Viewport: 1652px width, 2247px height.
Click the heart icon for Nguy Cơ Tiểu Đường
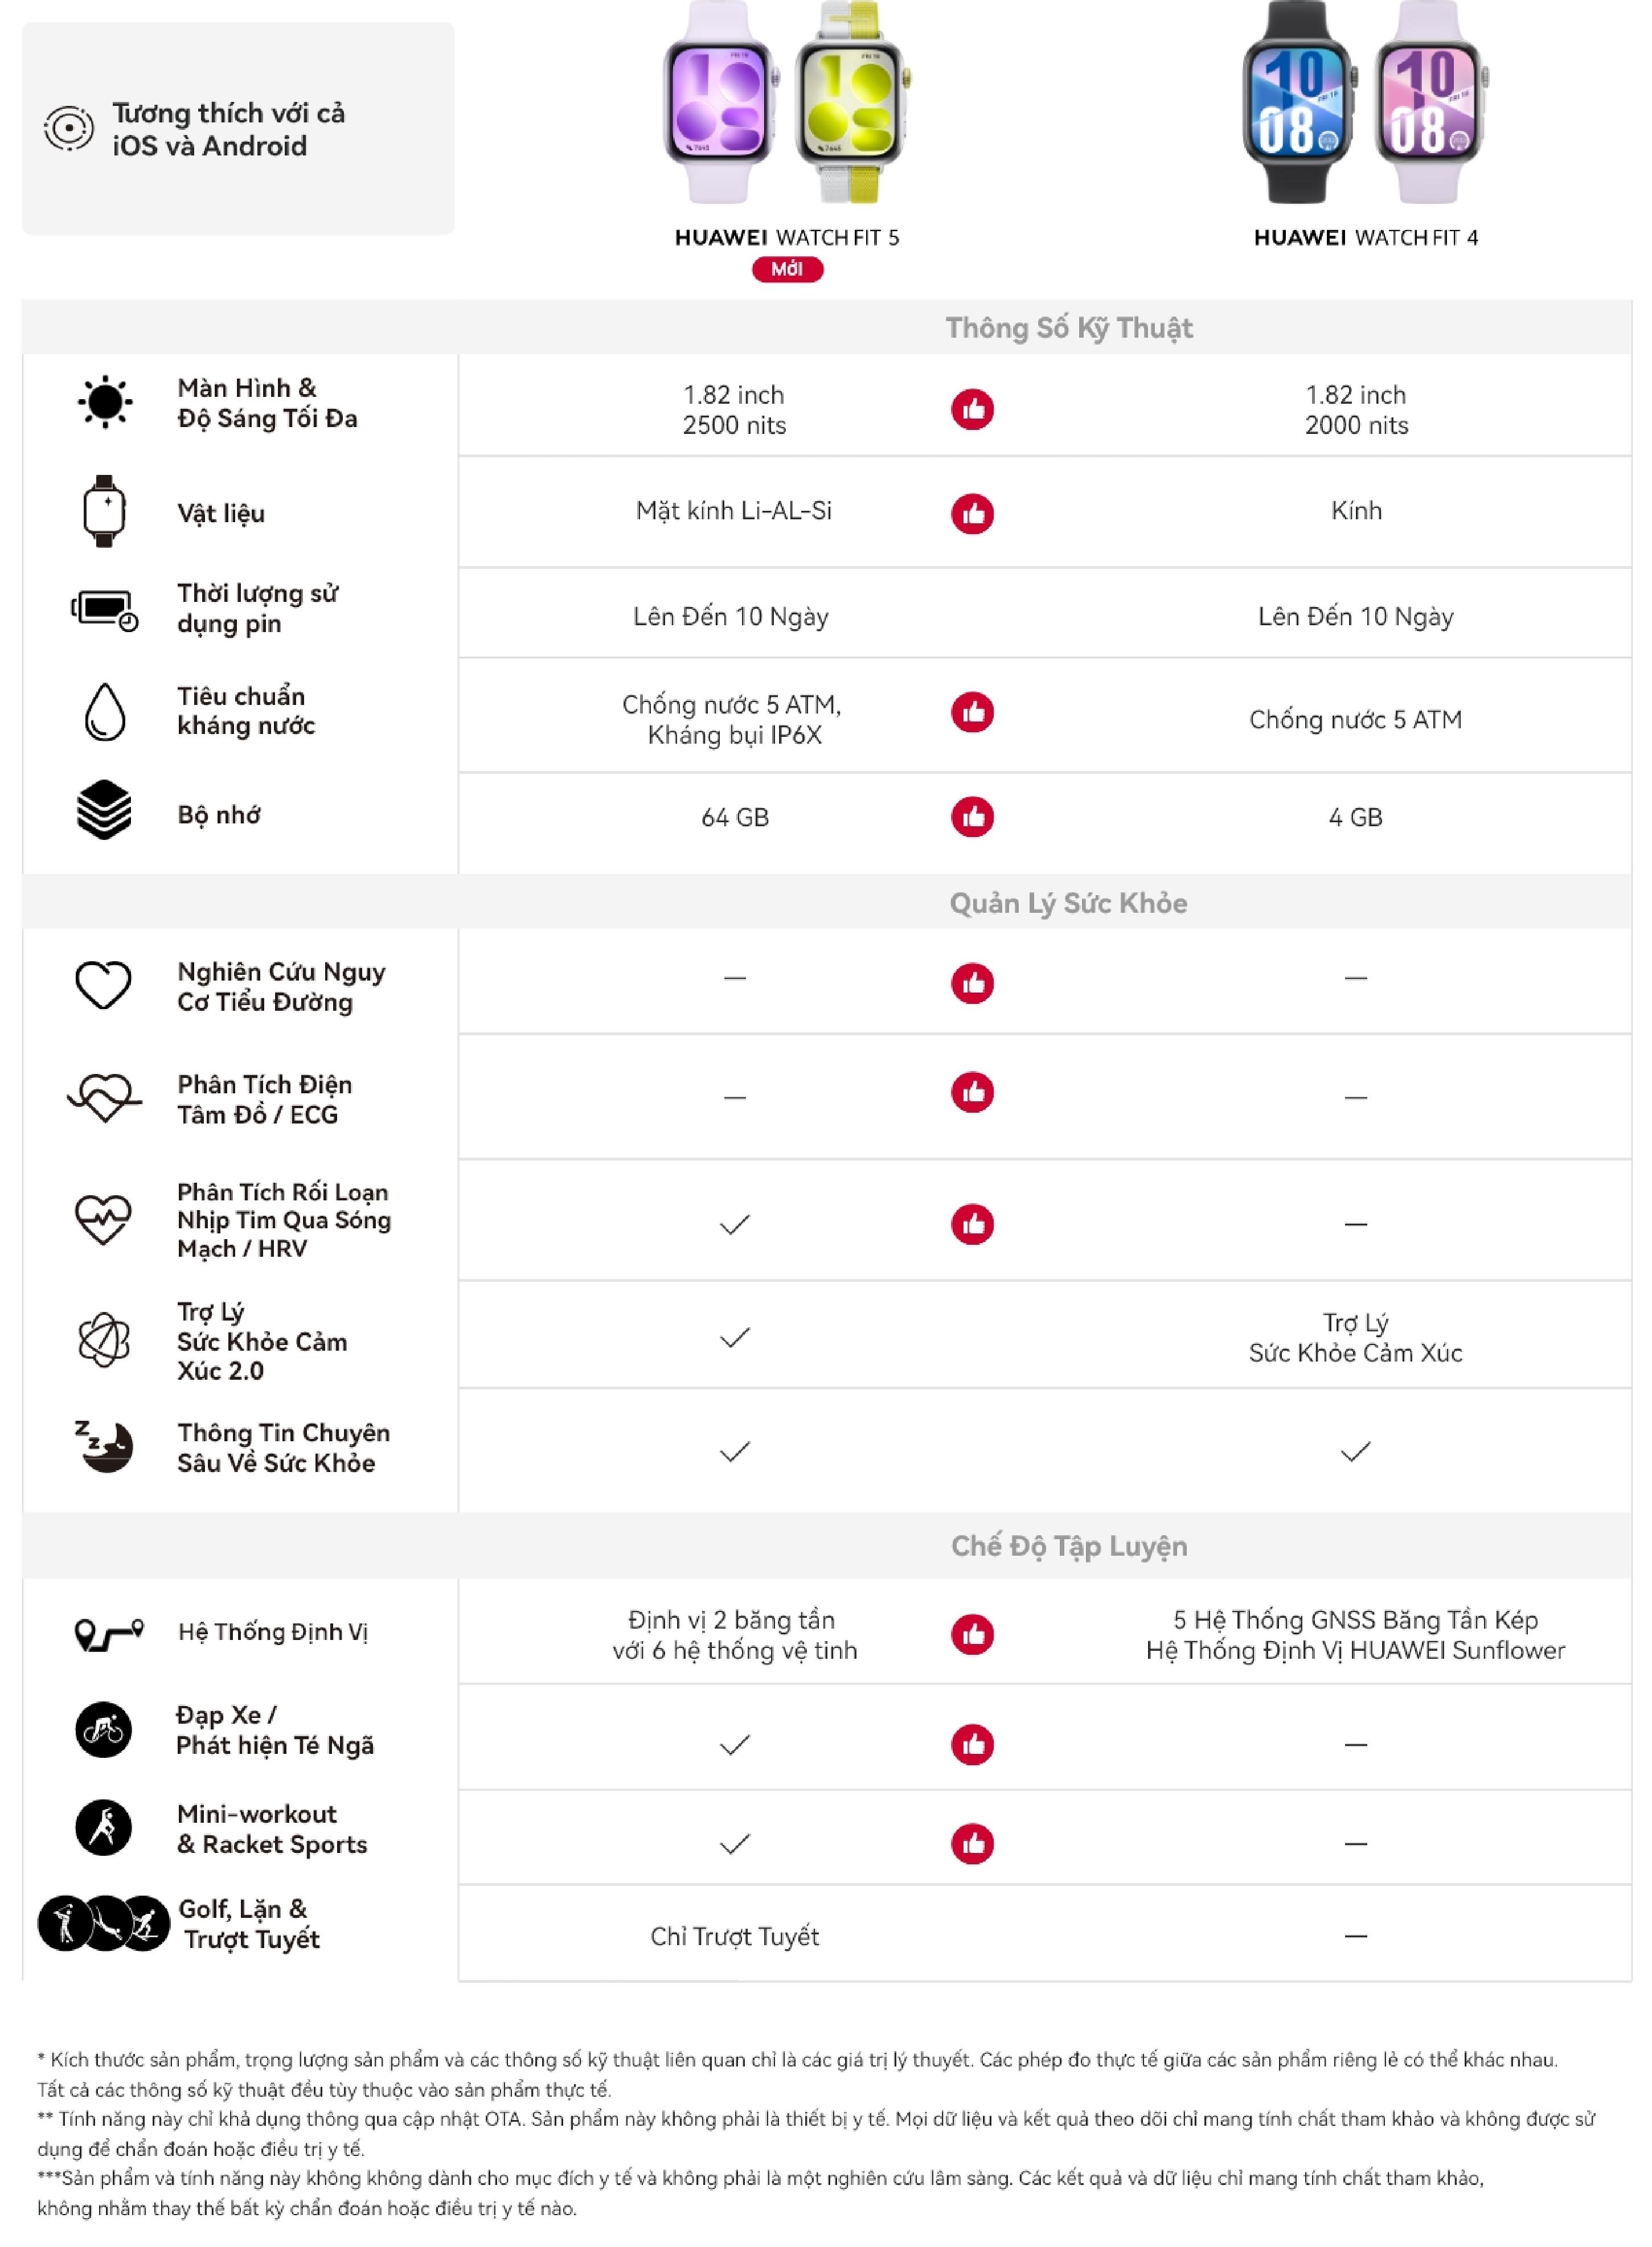(104, 985)
